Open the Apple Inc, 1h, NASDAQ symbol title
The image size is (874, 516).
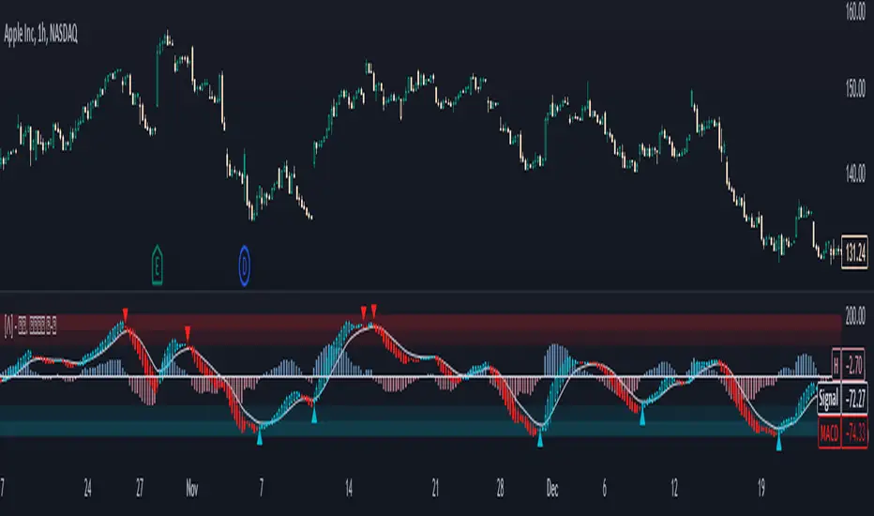(40, 35)
